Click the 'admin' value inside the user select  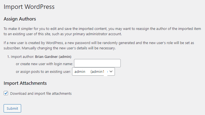tap(80, 71)
